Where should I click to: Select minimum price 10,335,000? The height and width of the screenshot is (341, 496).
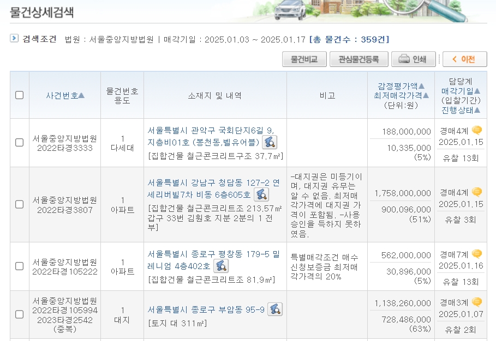409,148
